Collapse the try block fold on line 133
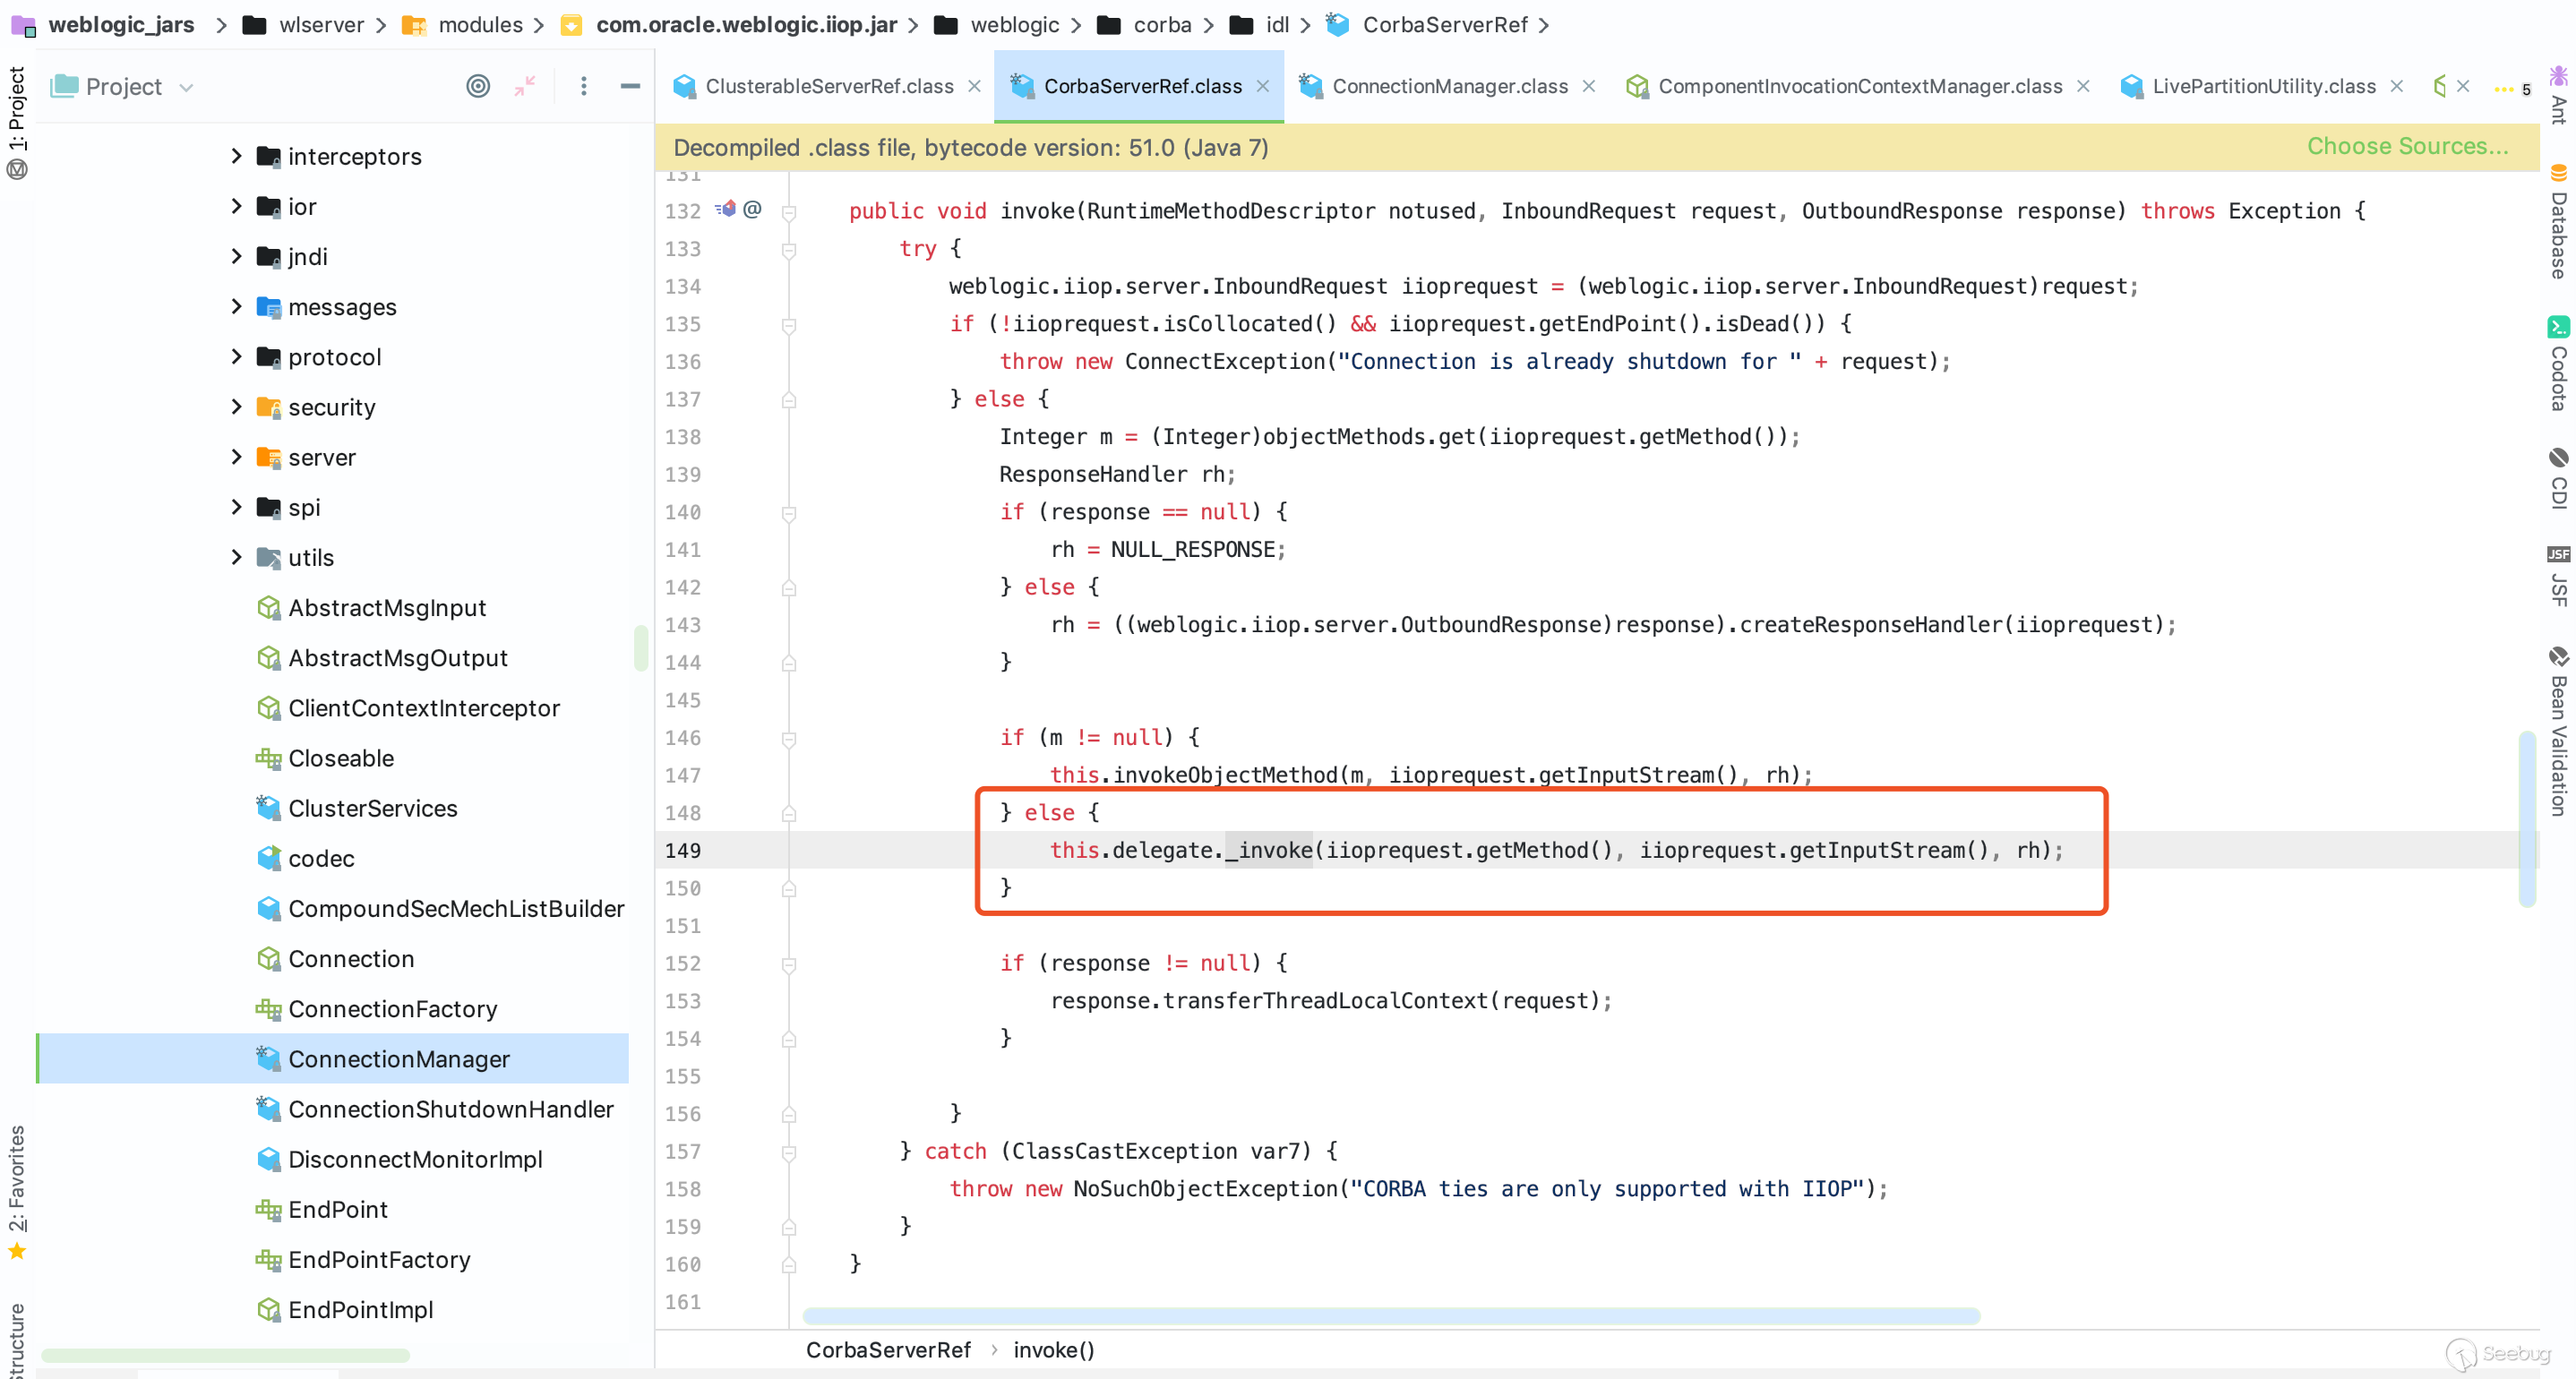Screen dimensions: 2576x1379 tap(789, 250)
